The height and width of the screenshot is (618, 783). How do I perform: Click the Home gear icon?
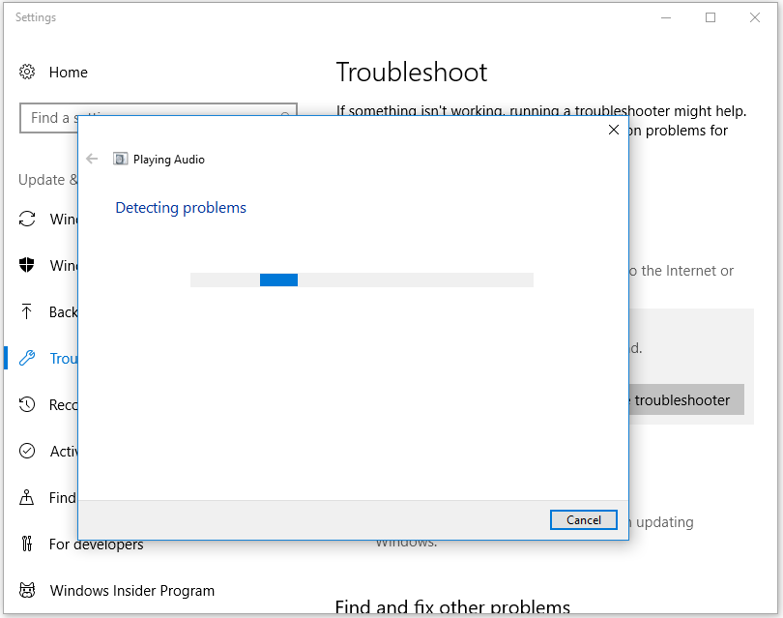[27, 72]
